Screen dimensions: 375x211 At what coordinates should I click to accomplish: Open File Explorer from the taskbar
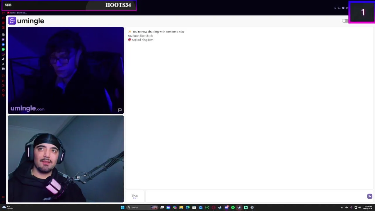[181, 207]
